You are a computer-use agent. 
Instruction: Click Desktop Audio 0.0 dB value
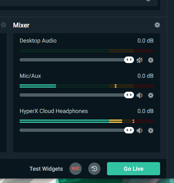[145, 41]
